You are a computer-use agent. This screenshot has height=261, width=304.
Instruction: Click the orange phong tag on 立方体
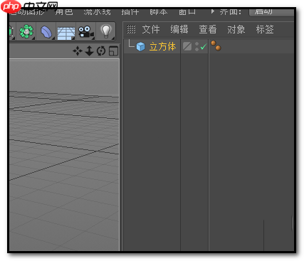216,46
